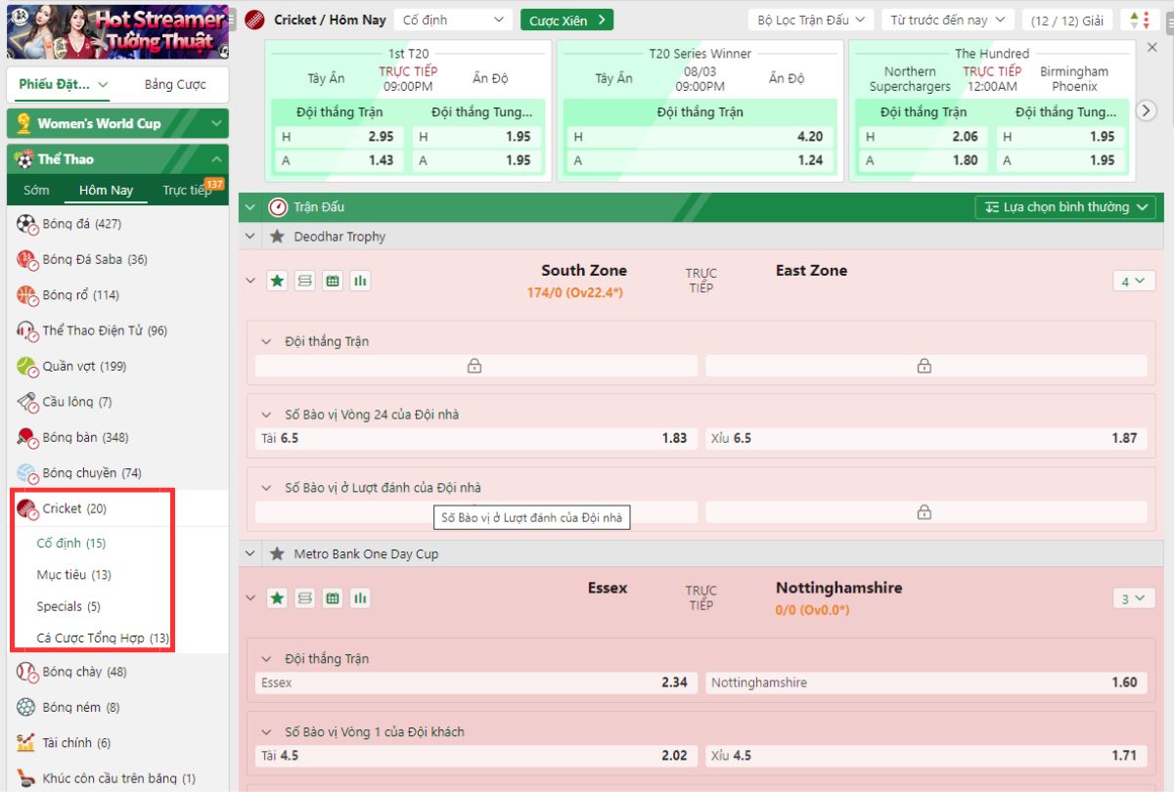Toggle star for Deodhar Trophy league
Screen dimensions: 1174x792
pos(277,237)
